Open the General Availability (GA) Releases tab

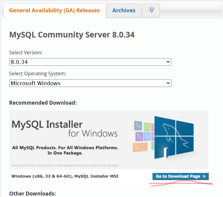(x=54, y=10)
